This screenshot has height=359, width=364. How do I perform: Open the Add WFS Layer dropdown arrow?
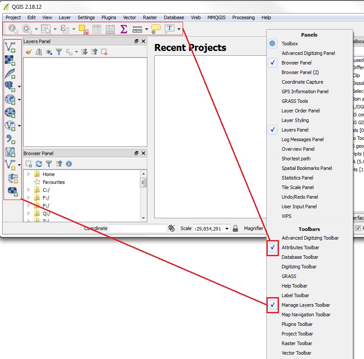pos(19,126)
